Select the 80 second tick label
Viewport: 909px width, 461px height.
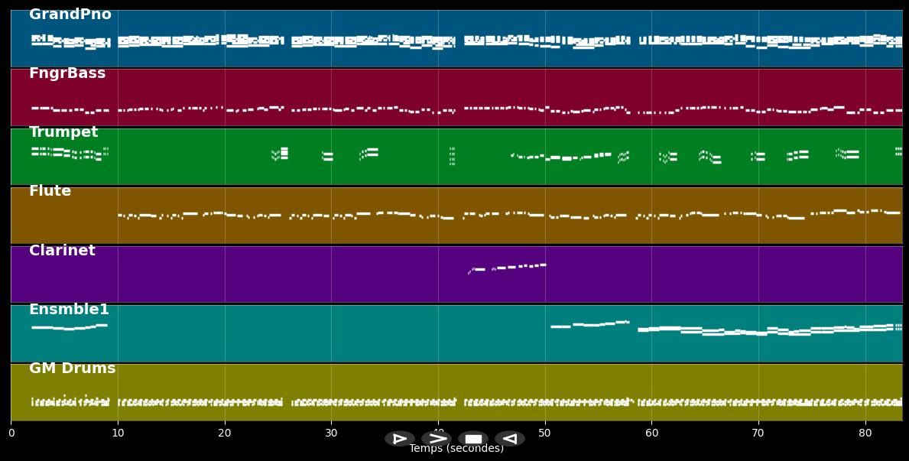point(865,433)
